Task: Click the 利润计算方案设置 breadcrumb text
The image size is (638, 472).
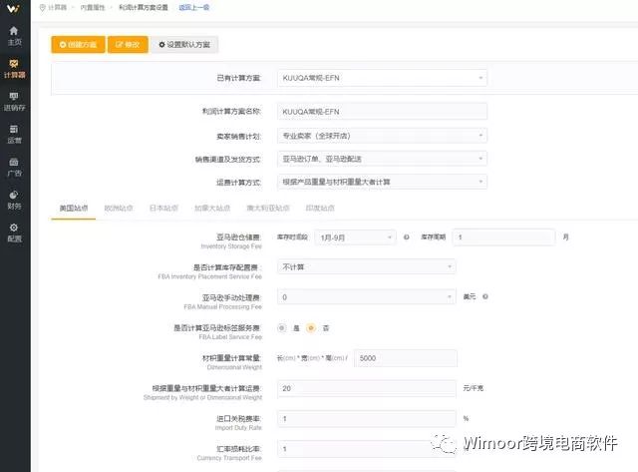Action: coord(144,7)
